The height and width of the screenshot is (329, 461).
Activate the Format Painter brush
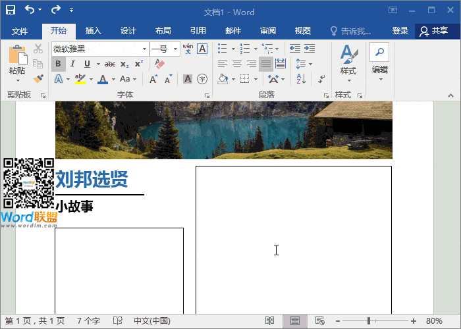pos(38,79)
